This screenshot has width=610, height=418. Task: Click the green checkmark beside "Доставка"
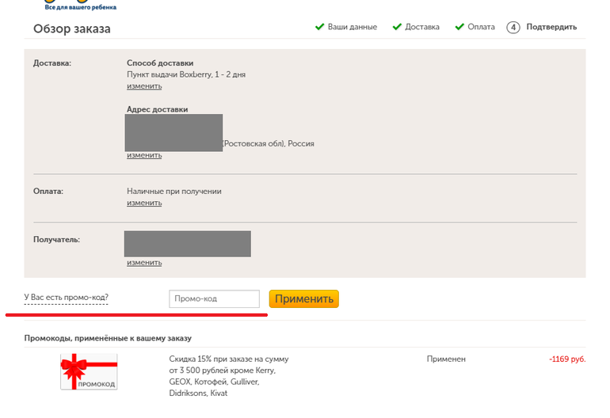(x=396, y=27)
